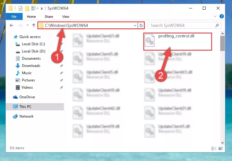
Task: Maximize the SysWOW64 window
Action: (x=204, y=8)
